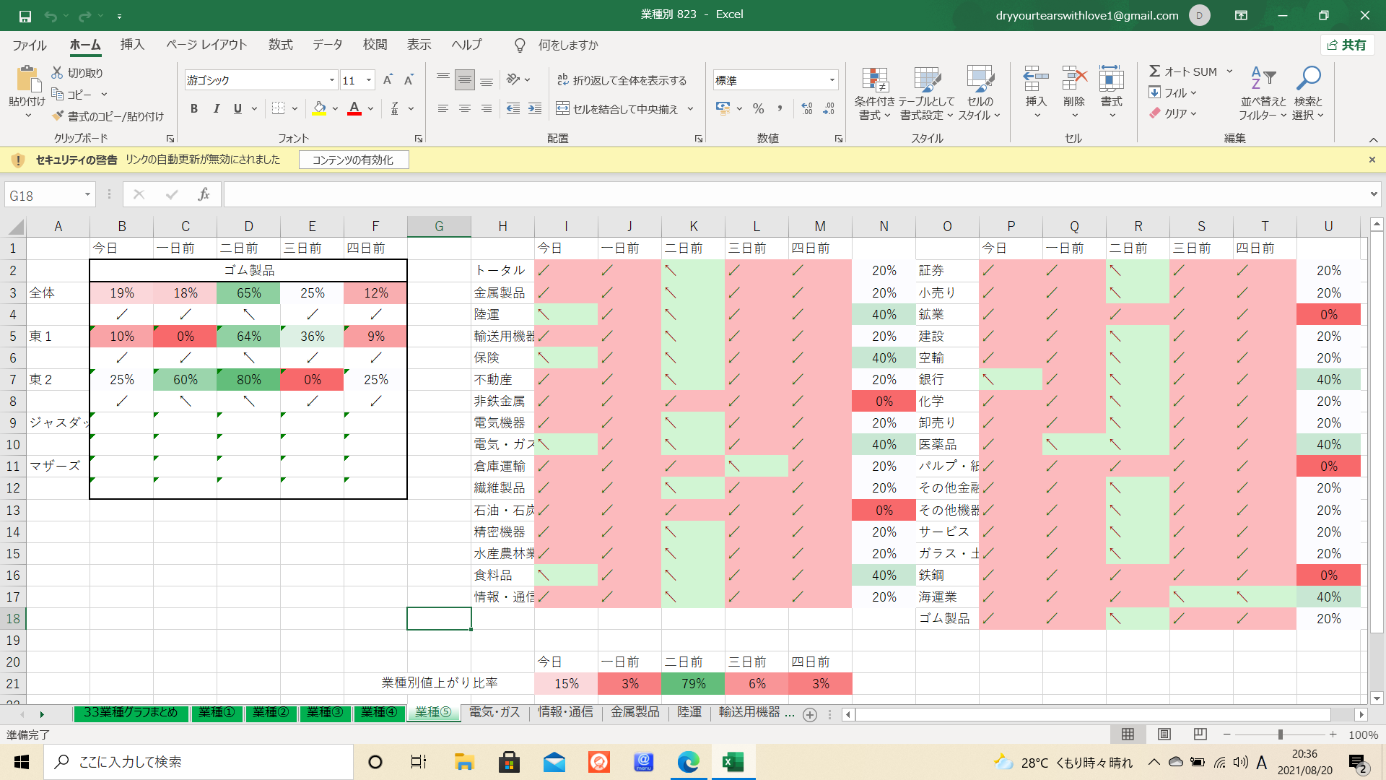The width and height of the screenshot is (1386, 780).
Task: Open the Name Box dropdown arrow
Action: click(x=87, y=195)
